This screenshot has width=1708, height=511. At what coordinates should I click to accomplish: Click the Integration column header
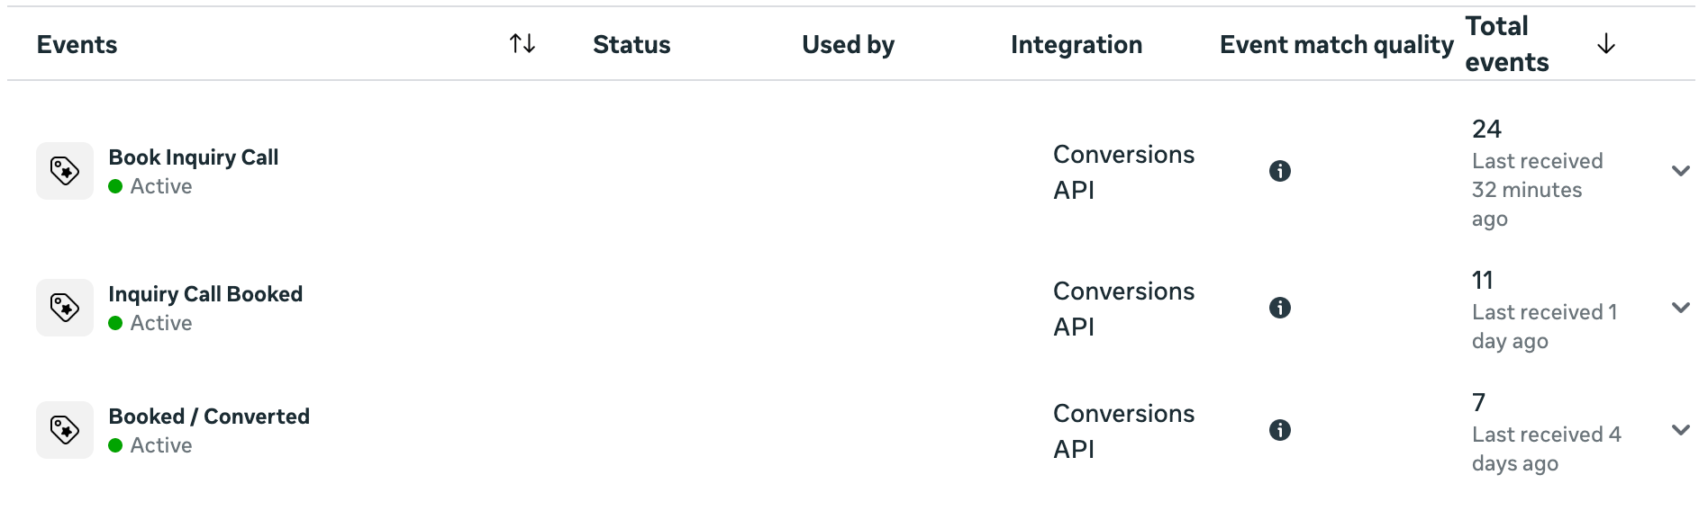[x=1076, y=45]
